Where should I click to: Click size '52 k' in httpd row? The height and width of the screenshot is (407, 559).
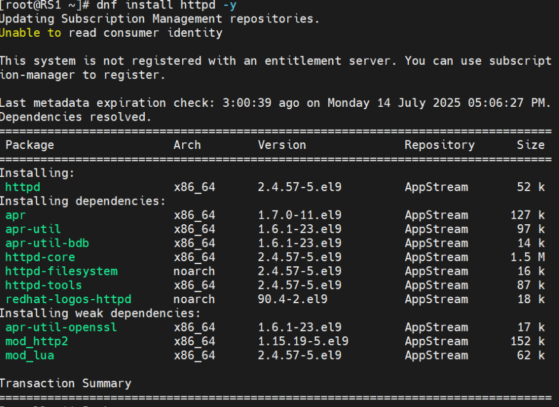pos(531,187)
